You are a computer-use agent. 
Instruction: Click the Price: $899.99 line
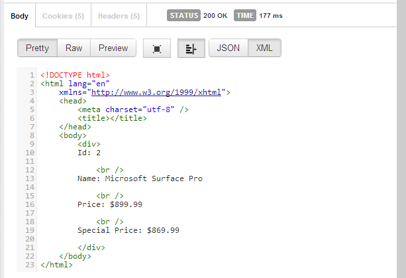pos(110,204)
